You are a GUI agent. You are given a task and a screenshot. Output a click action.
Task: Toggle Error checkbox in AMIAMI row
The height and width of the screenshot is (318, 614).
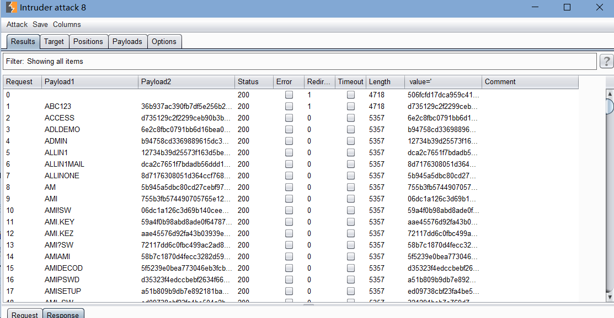[x=289, y=256]
